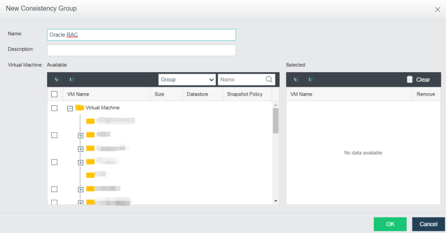
Task: Click the green OK button
Action: (390, 224)
